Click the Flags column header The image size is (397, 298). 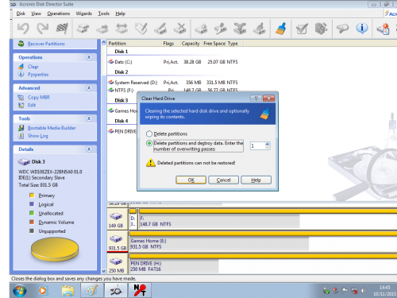(168, 43)
